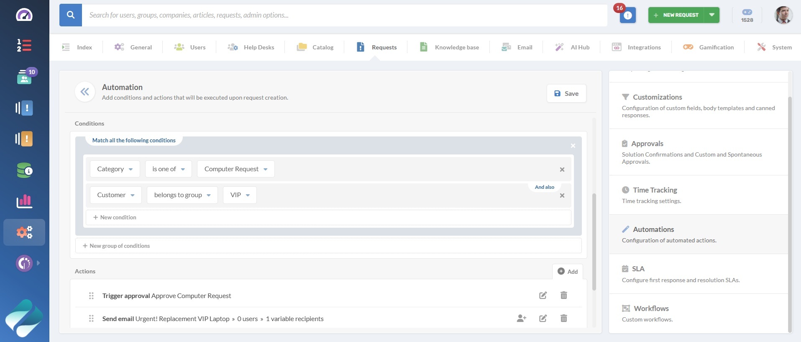Open the Category field dropdown
The height and width of the screenshot is (342, 801).
click(x=115, y=169)
